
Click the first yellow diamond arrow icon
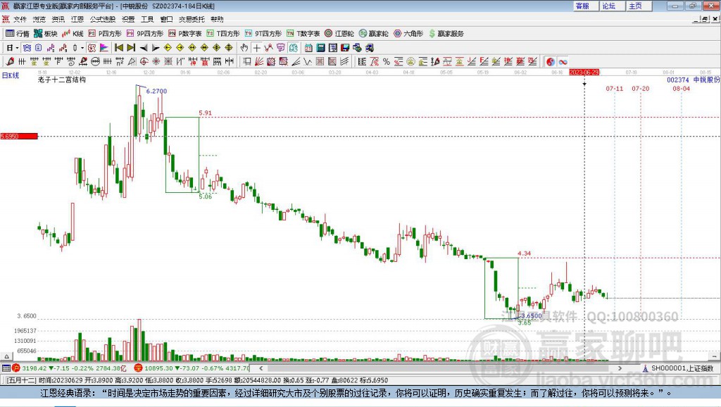168,48
